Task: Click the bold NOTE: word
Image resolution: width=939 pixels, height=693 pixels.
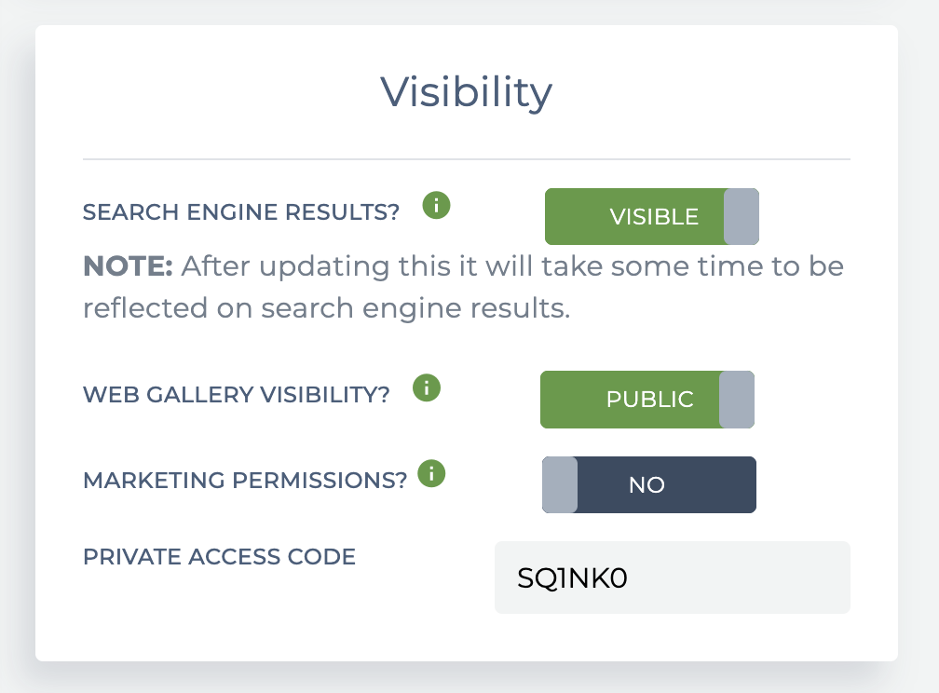Action: [128, 266]
